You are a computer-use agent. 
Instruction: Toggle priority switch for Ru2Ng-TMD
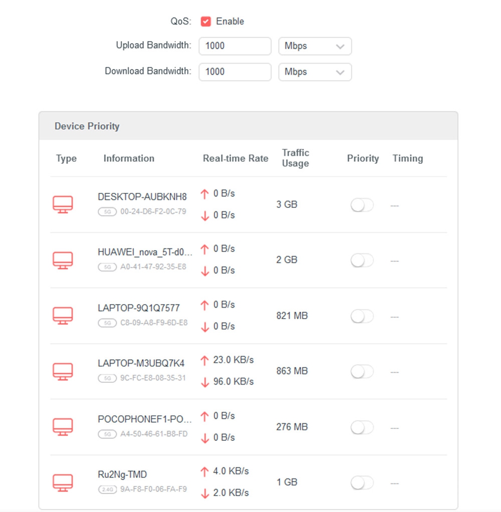coord(362,482)
